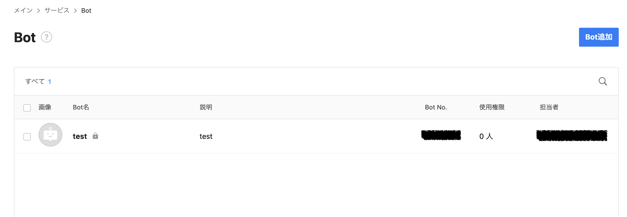Screen dimensions: 627x217
Task: Check the checkbox on the test bot row
Action: click(27, 136)
